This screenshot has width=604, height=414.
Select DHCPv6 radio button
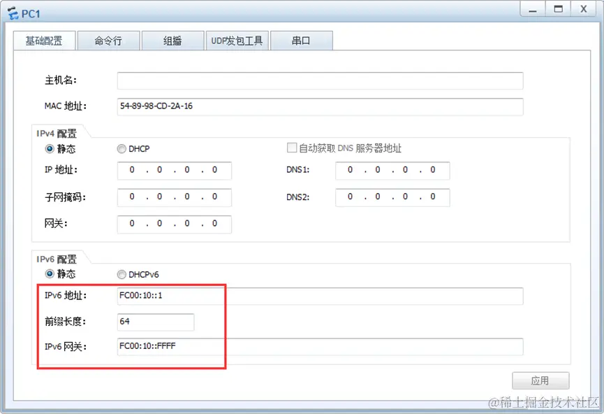121,274
